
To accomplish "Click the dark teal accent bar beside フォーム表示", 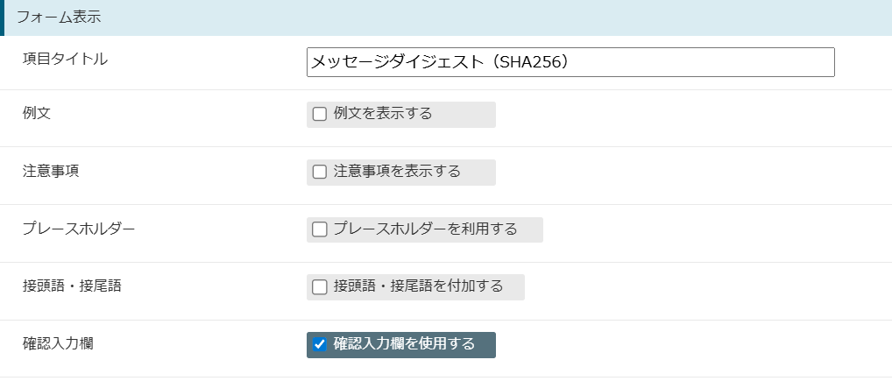I will point(3,18).
